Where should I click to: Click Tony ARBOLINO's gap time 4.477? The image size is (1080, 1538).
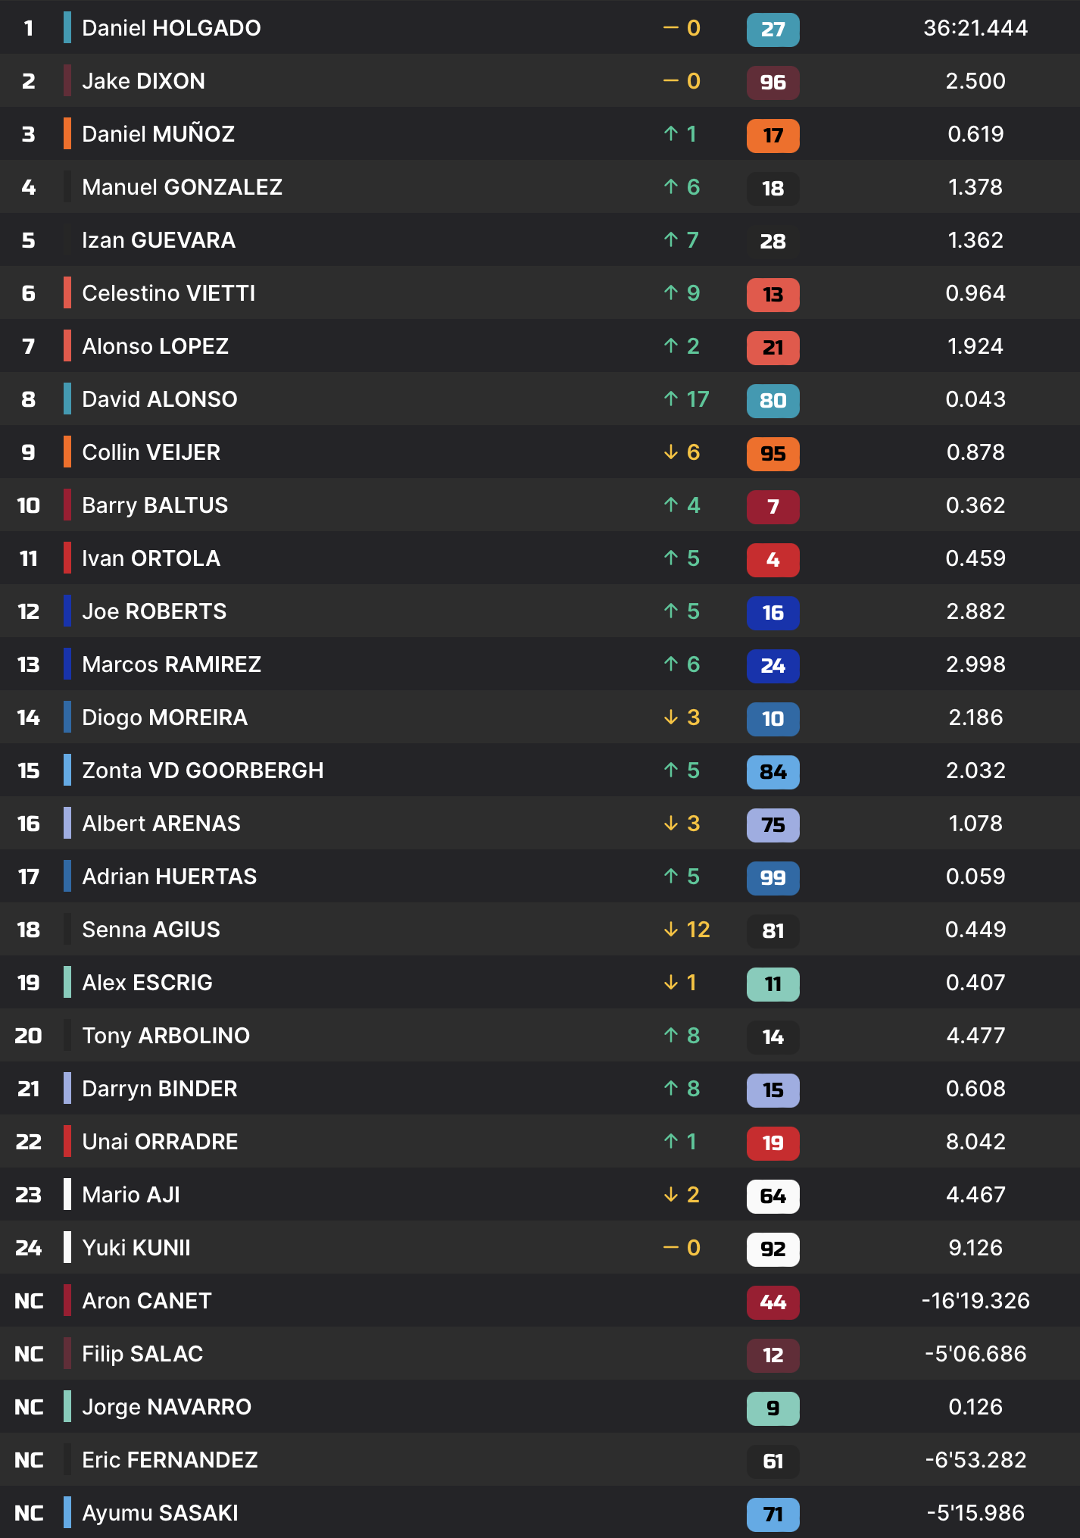(x=975, y=1036)
